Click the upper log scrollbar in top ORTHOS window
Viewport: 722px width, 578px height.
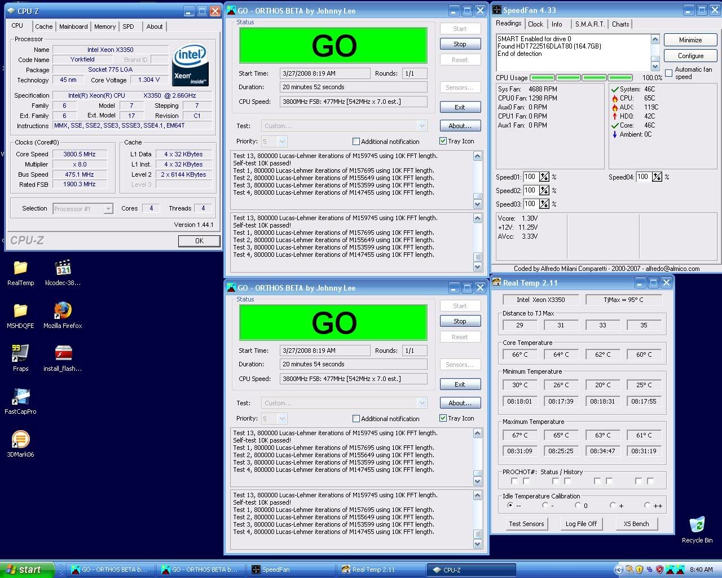coord(477,180)
